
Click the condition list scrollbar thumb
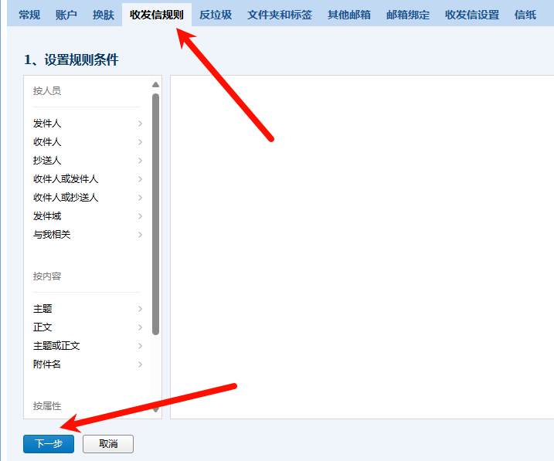(x=155, y=212)
